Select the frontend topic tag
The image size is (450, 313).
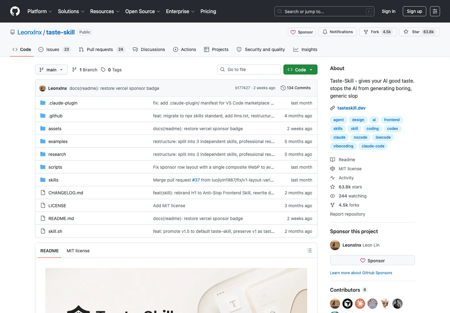tap(392, 120)
